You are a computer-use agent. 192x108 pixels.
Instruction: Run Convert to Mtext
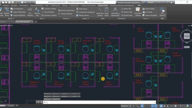[x=49, y=9]
